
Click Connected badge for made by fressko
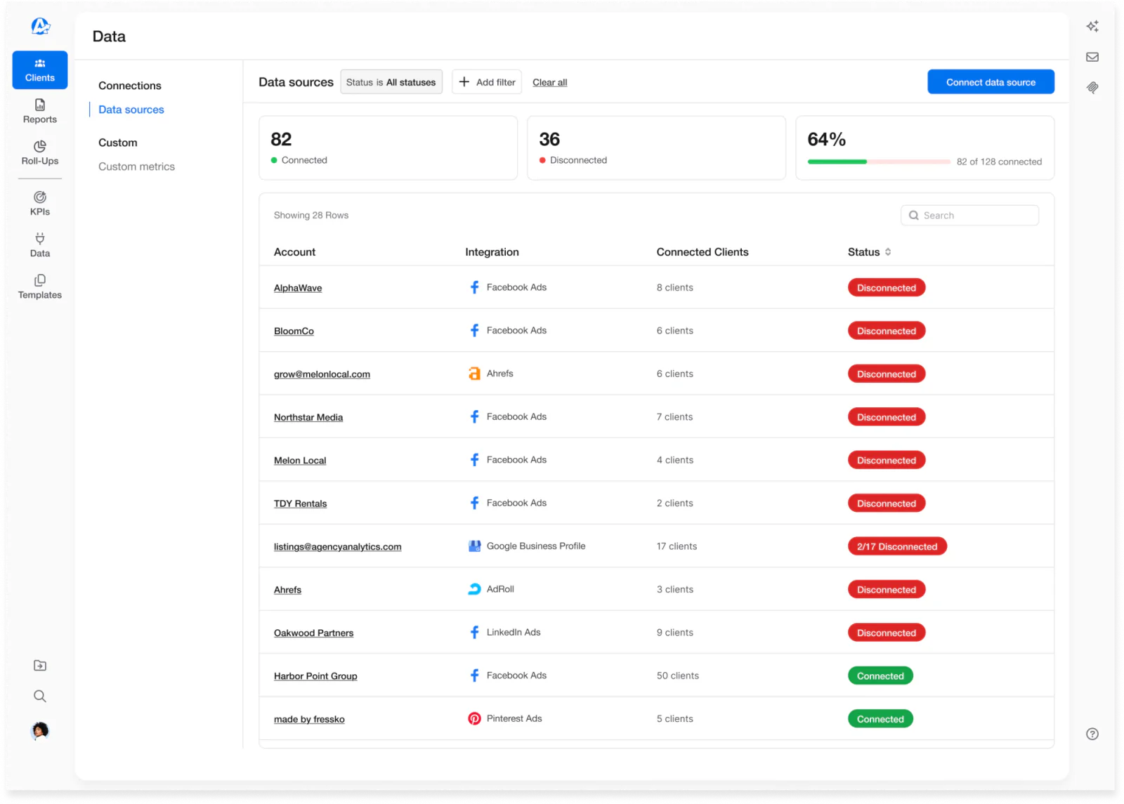tap(880, 719)
